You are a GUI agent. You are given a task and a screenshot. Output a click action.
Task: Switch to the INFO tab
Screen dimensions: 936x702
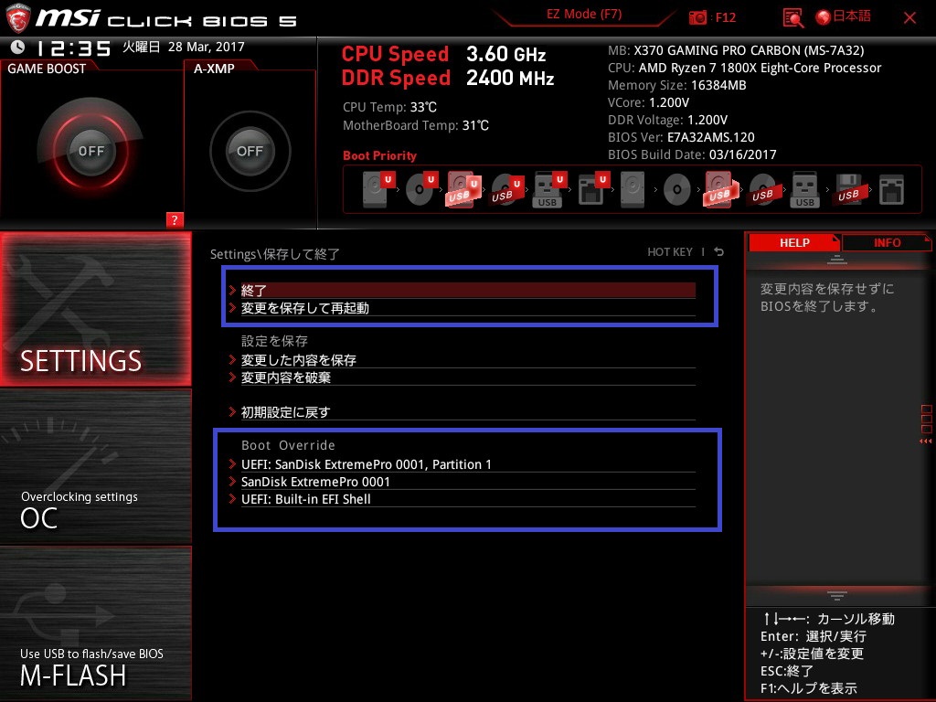(887, 242)
